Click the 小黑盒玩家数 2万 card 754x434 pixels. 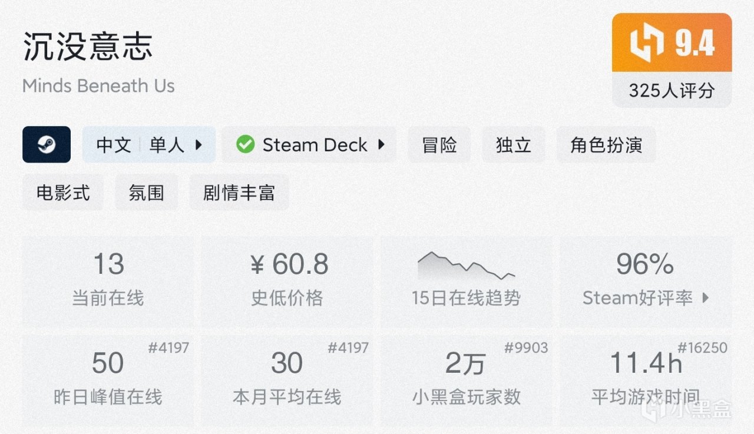tap(467, 379)
